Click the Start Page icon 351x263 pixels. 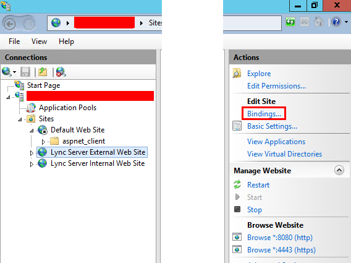tap(20, 85)
